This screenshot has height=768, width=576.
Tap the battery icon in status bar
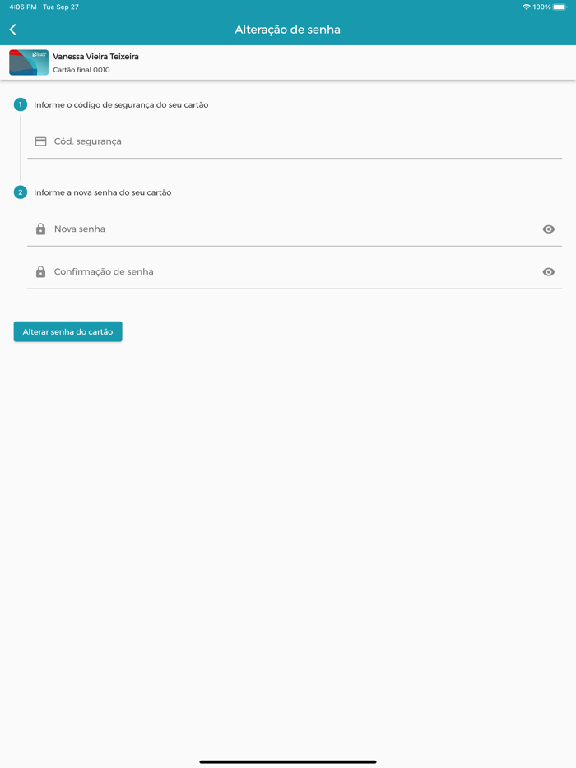[560, 7]
